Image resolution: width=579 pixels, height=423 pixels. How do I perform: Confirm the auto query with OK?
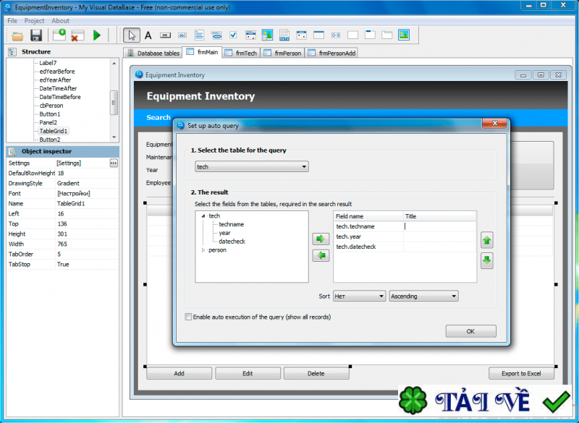click(x=470, y=330)
